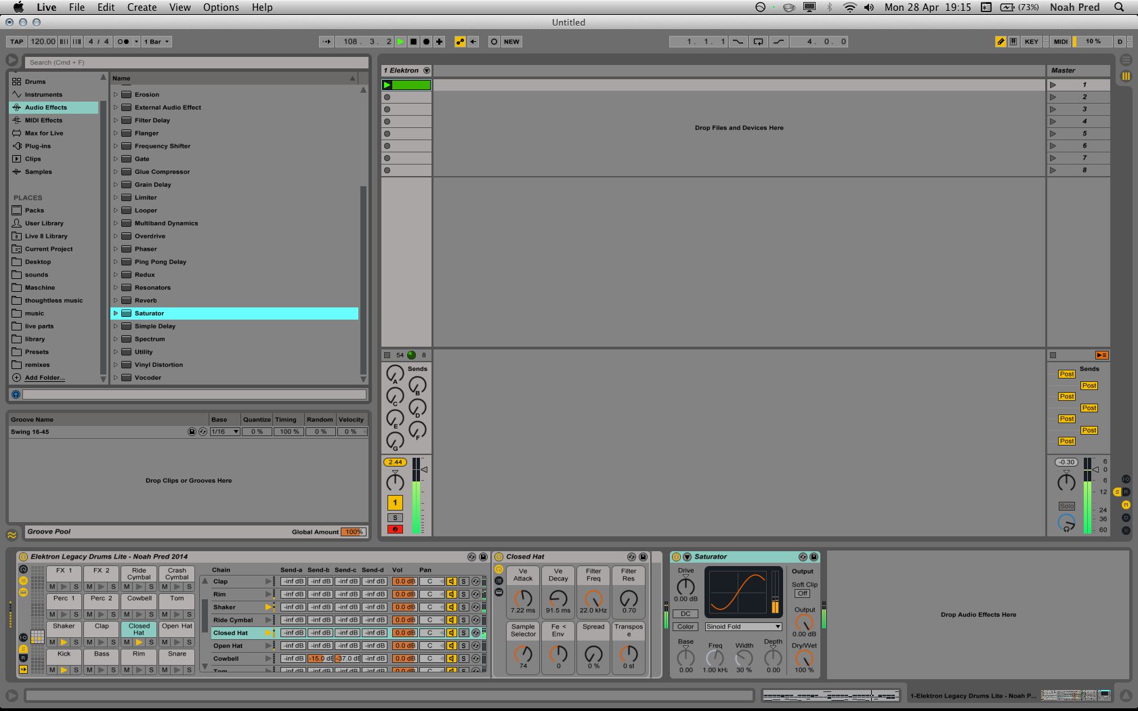
Task: Toggle punch-out switch icon
Action: (x=779, y=41)
